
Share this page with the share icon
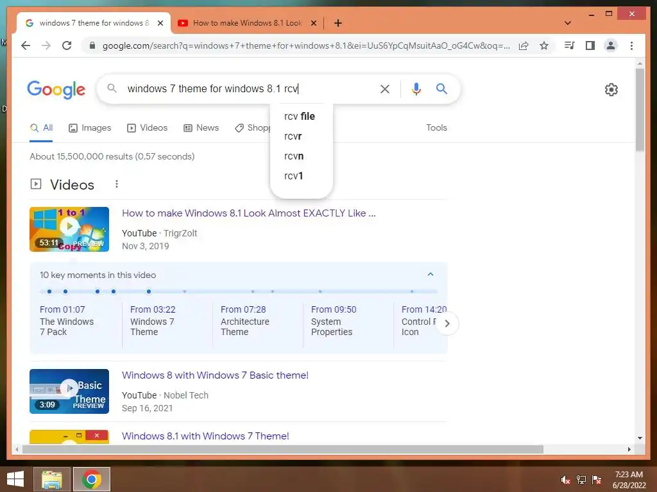[x=524, y=45]
